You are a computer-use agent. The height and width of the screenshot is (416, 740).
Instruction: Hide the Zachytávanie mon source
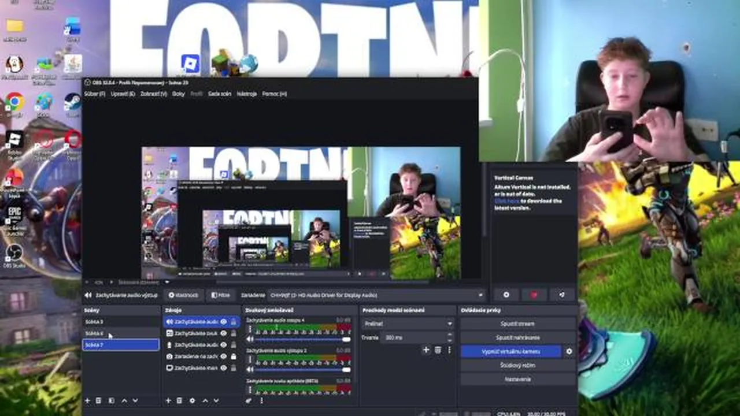click(x=224, y=368)
